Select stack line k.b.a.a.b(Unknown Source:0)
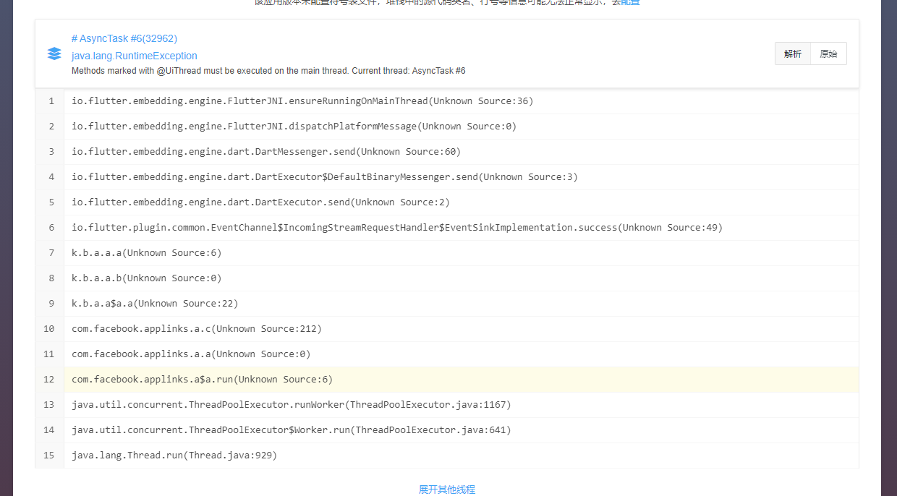Image resolution: width=897 pixels, height=496 pixels. pos(462,278)
